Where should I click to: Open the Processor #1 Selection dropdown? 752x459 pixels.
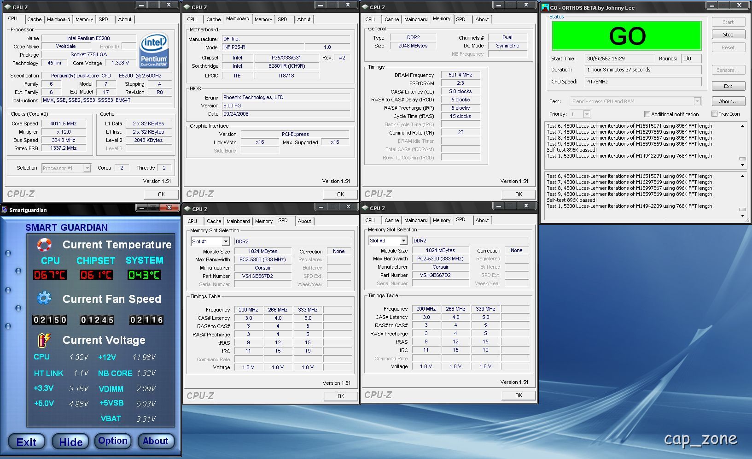pos(87,168)
